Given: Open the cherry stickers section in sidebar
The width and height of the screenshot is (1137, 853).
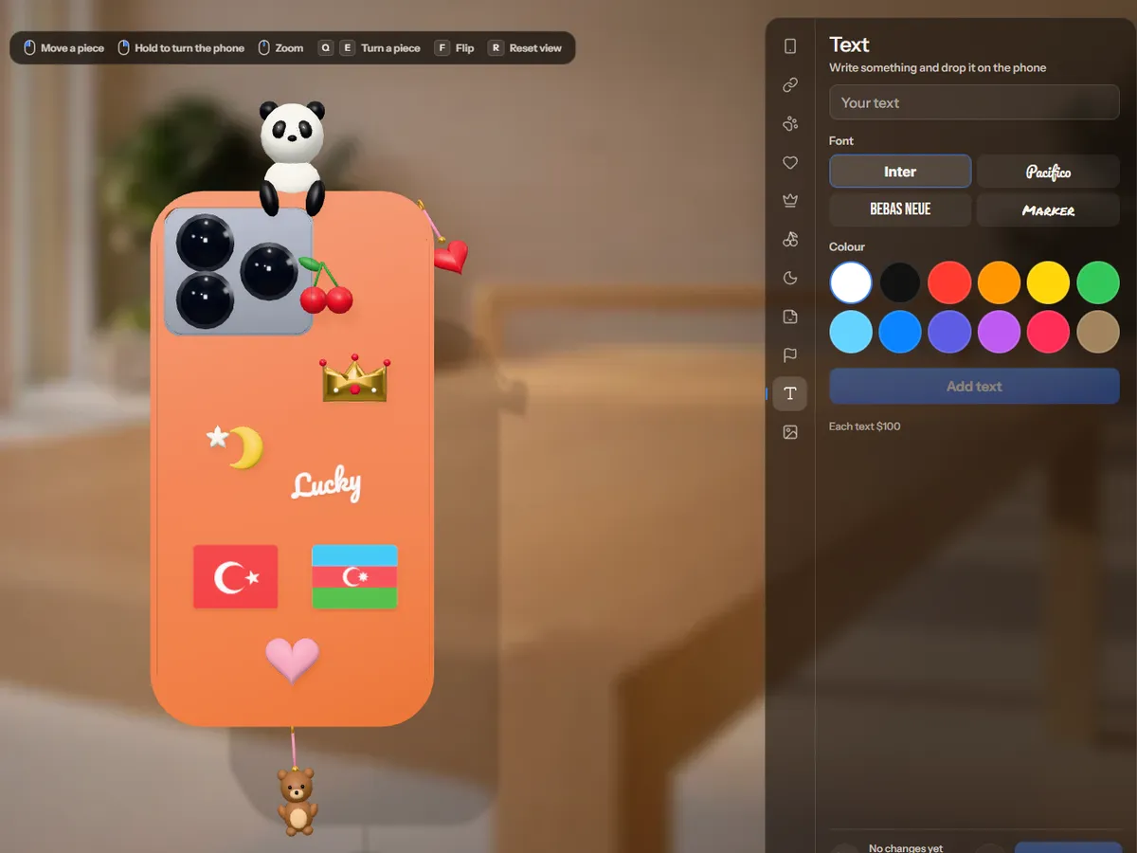Looking at the screenshot, I should (790, 239).
